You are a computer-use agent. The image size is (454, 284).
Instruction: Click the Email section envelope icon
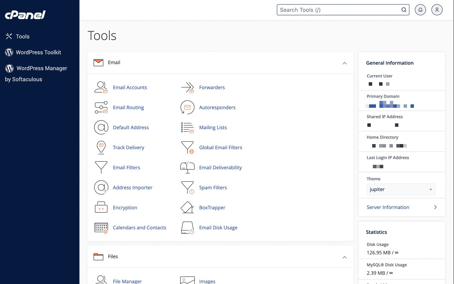coord(98,63)
